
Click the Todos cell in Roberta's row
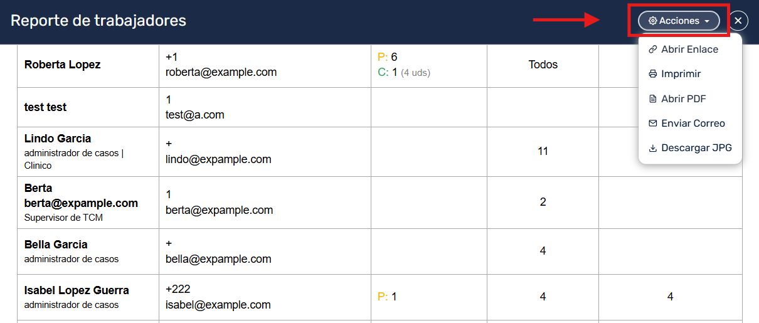(x=543, y=65)
